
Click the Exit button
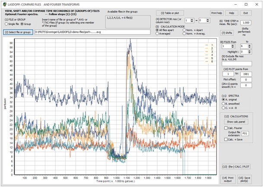point(246,13)
